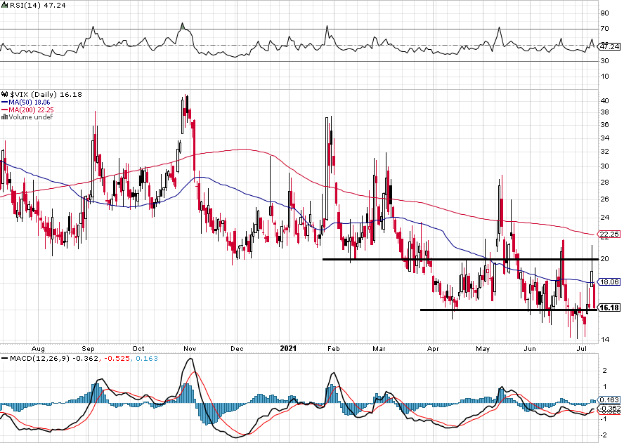Click the May label on time axis

pyautogui.click(x=483, y=349)
